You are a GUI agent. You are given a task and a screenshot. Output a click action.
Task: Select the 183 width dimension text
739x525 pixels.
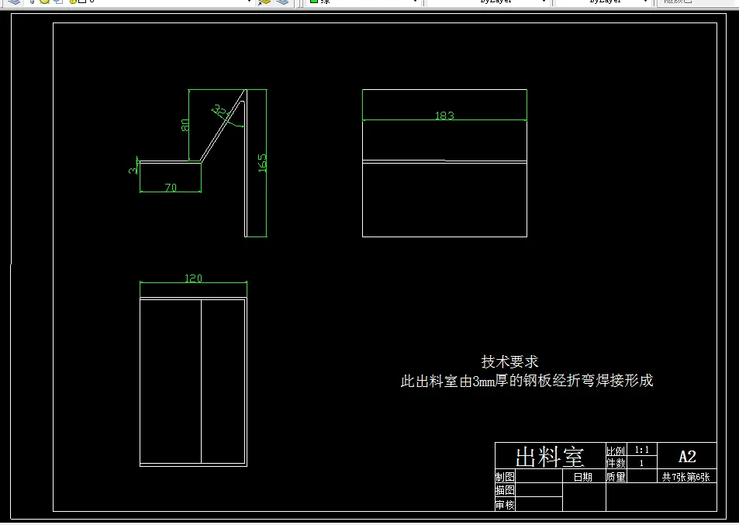(x=444, y=116)
